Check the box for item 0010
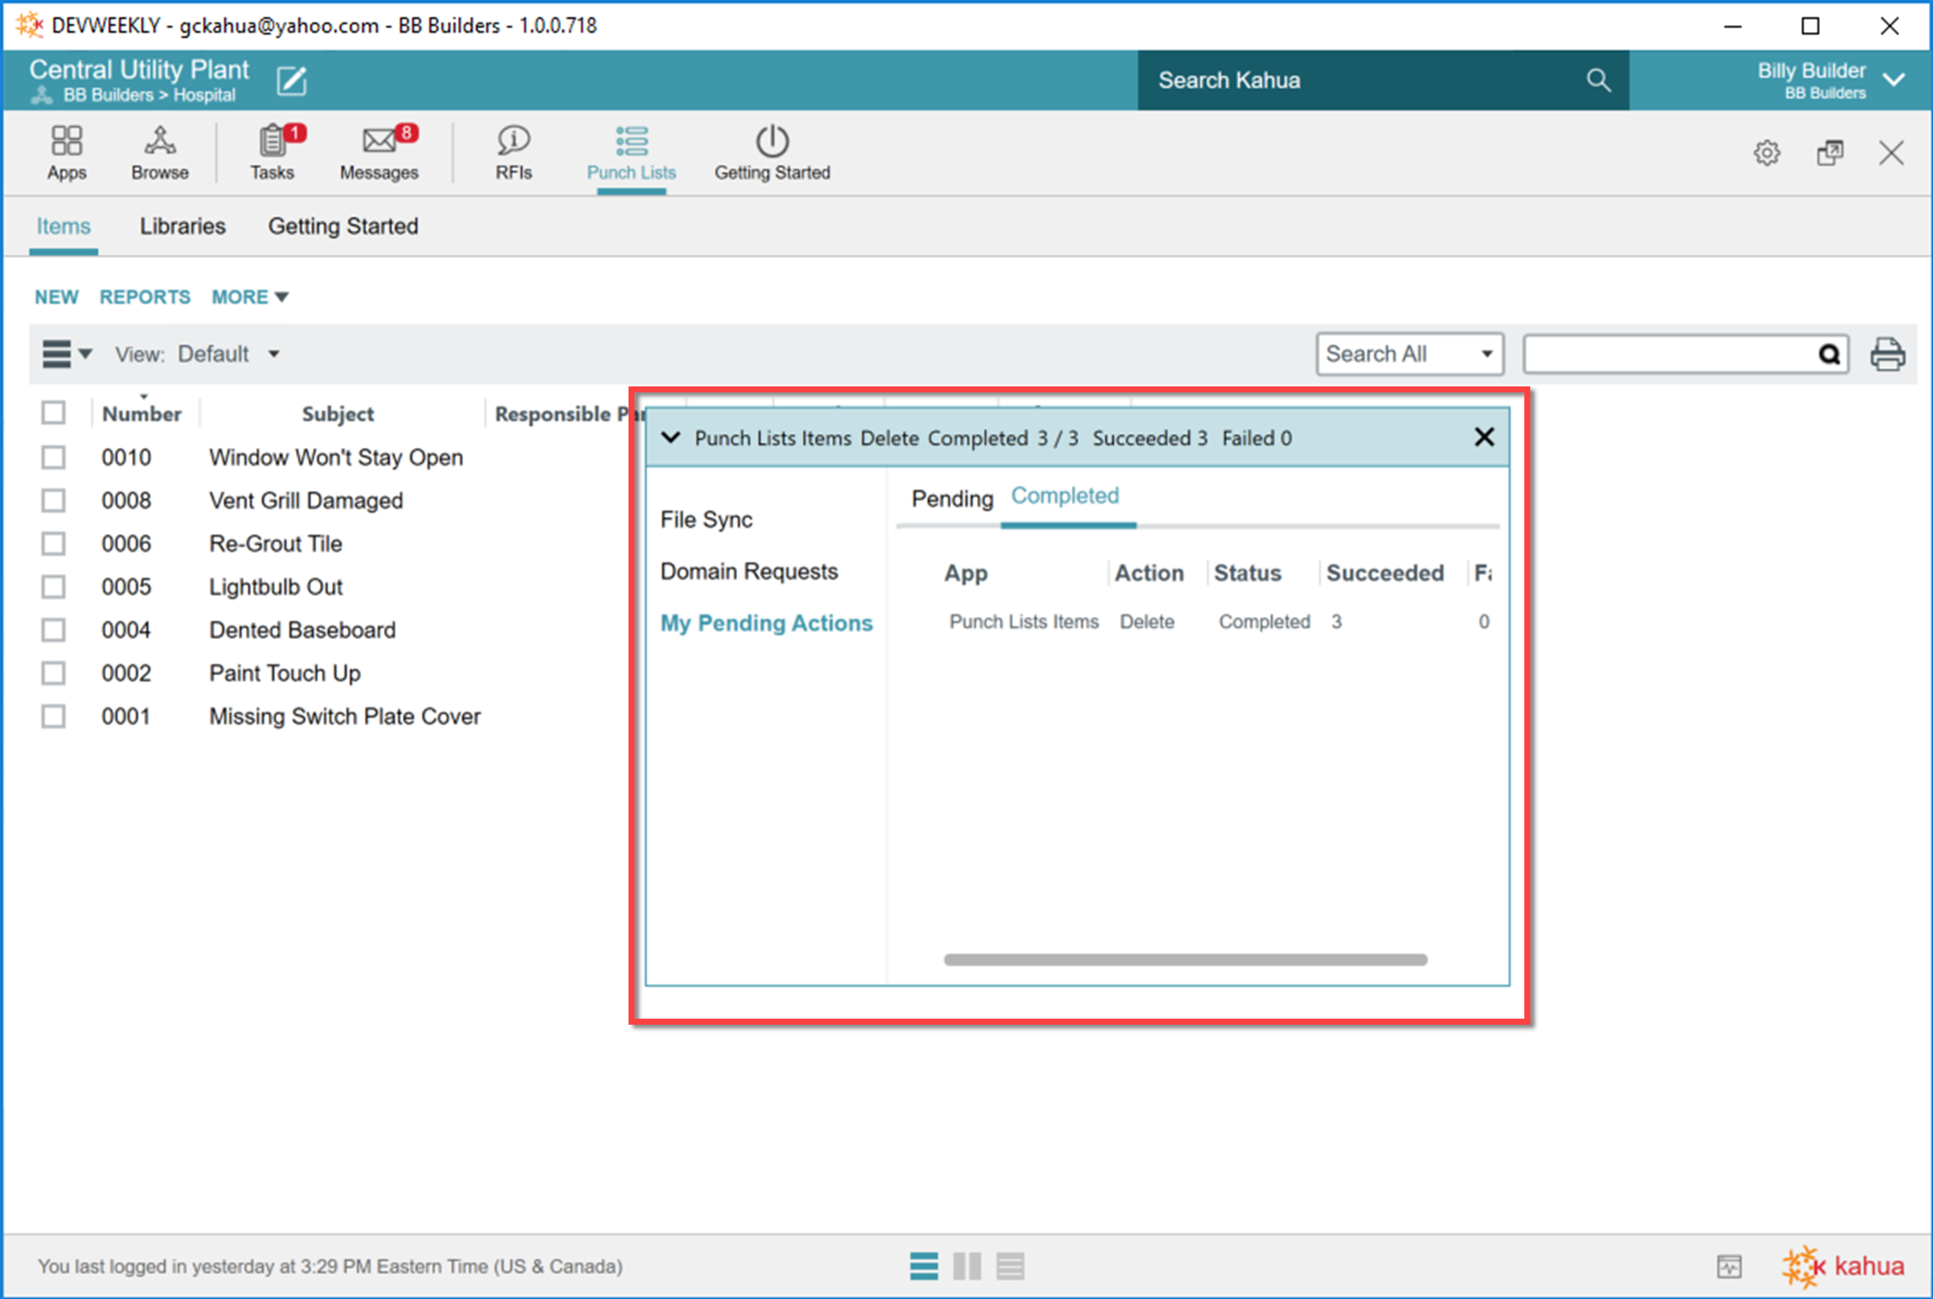1933x1299 pixels. [x=53, y=457]
